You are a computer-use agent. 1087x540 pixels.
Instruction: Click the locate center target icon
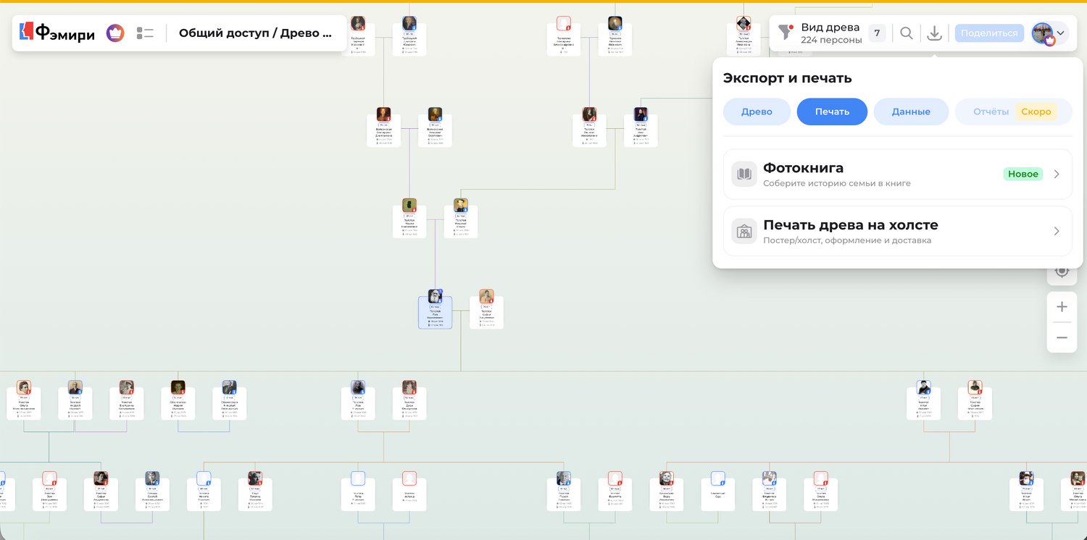(x=1062, y=271)
